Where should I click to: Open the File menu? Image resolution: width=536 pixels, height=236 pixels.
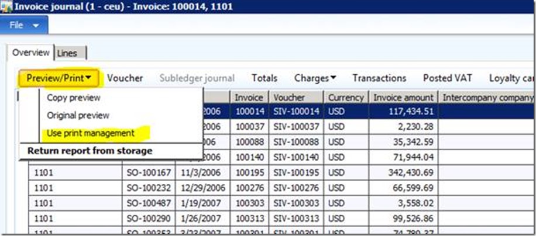pyautogui.click(x=24, y=26)
